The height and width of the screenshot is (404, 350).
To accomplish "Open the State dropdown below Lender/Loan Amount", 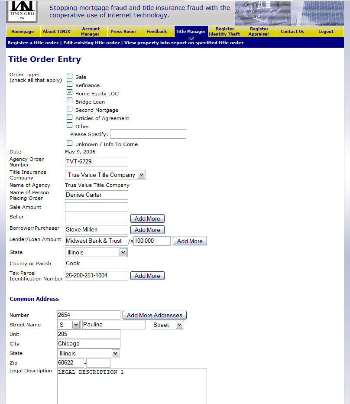I will [96, 252].
